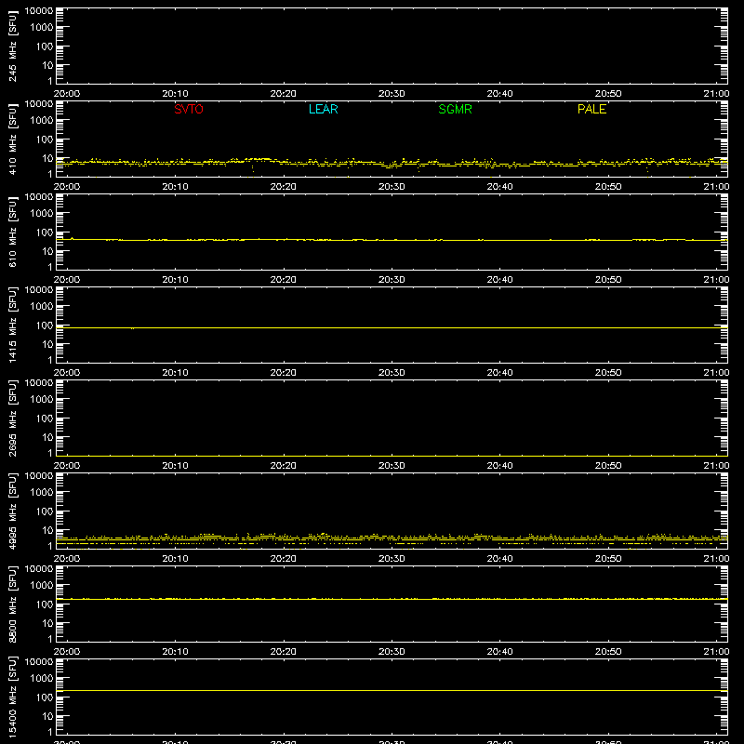The width and height of the screenshot is (744, 744).
Task: Click the 20:30 label under the 245 MHz panel
Action: 392,94
